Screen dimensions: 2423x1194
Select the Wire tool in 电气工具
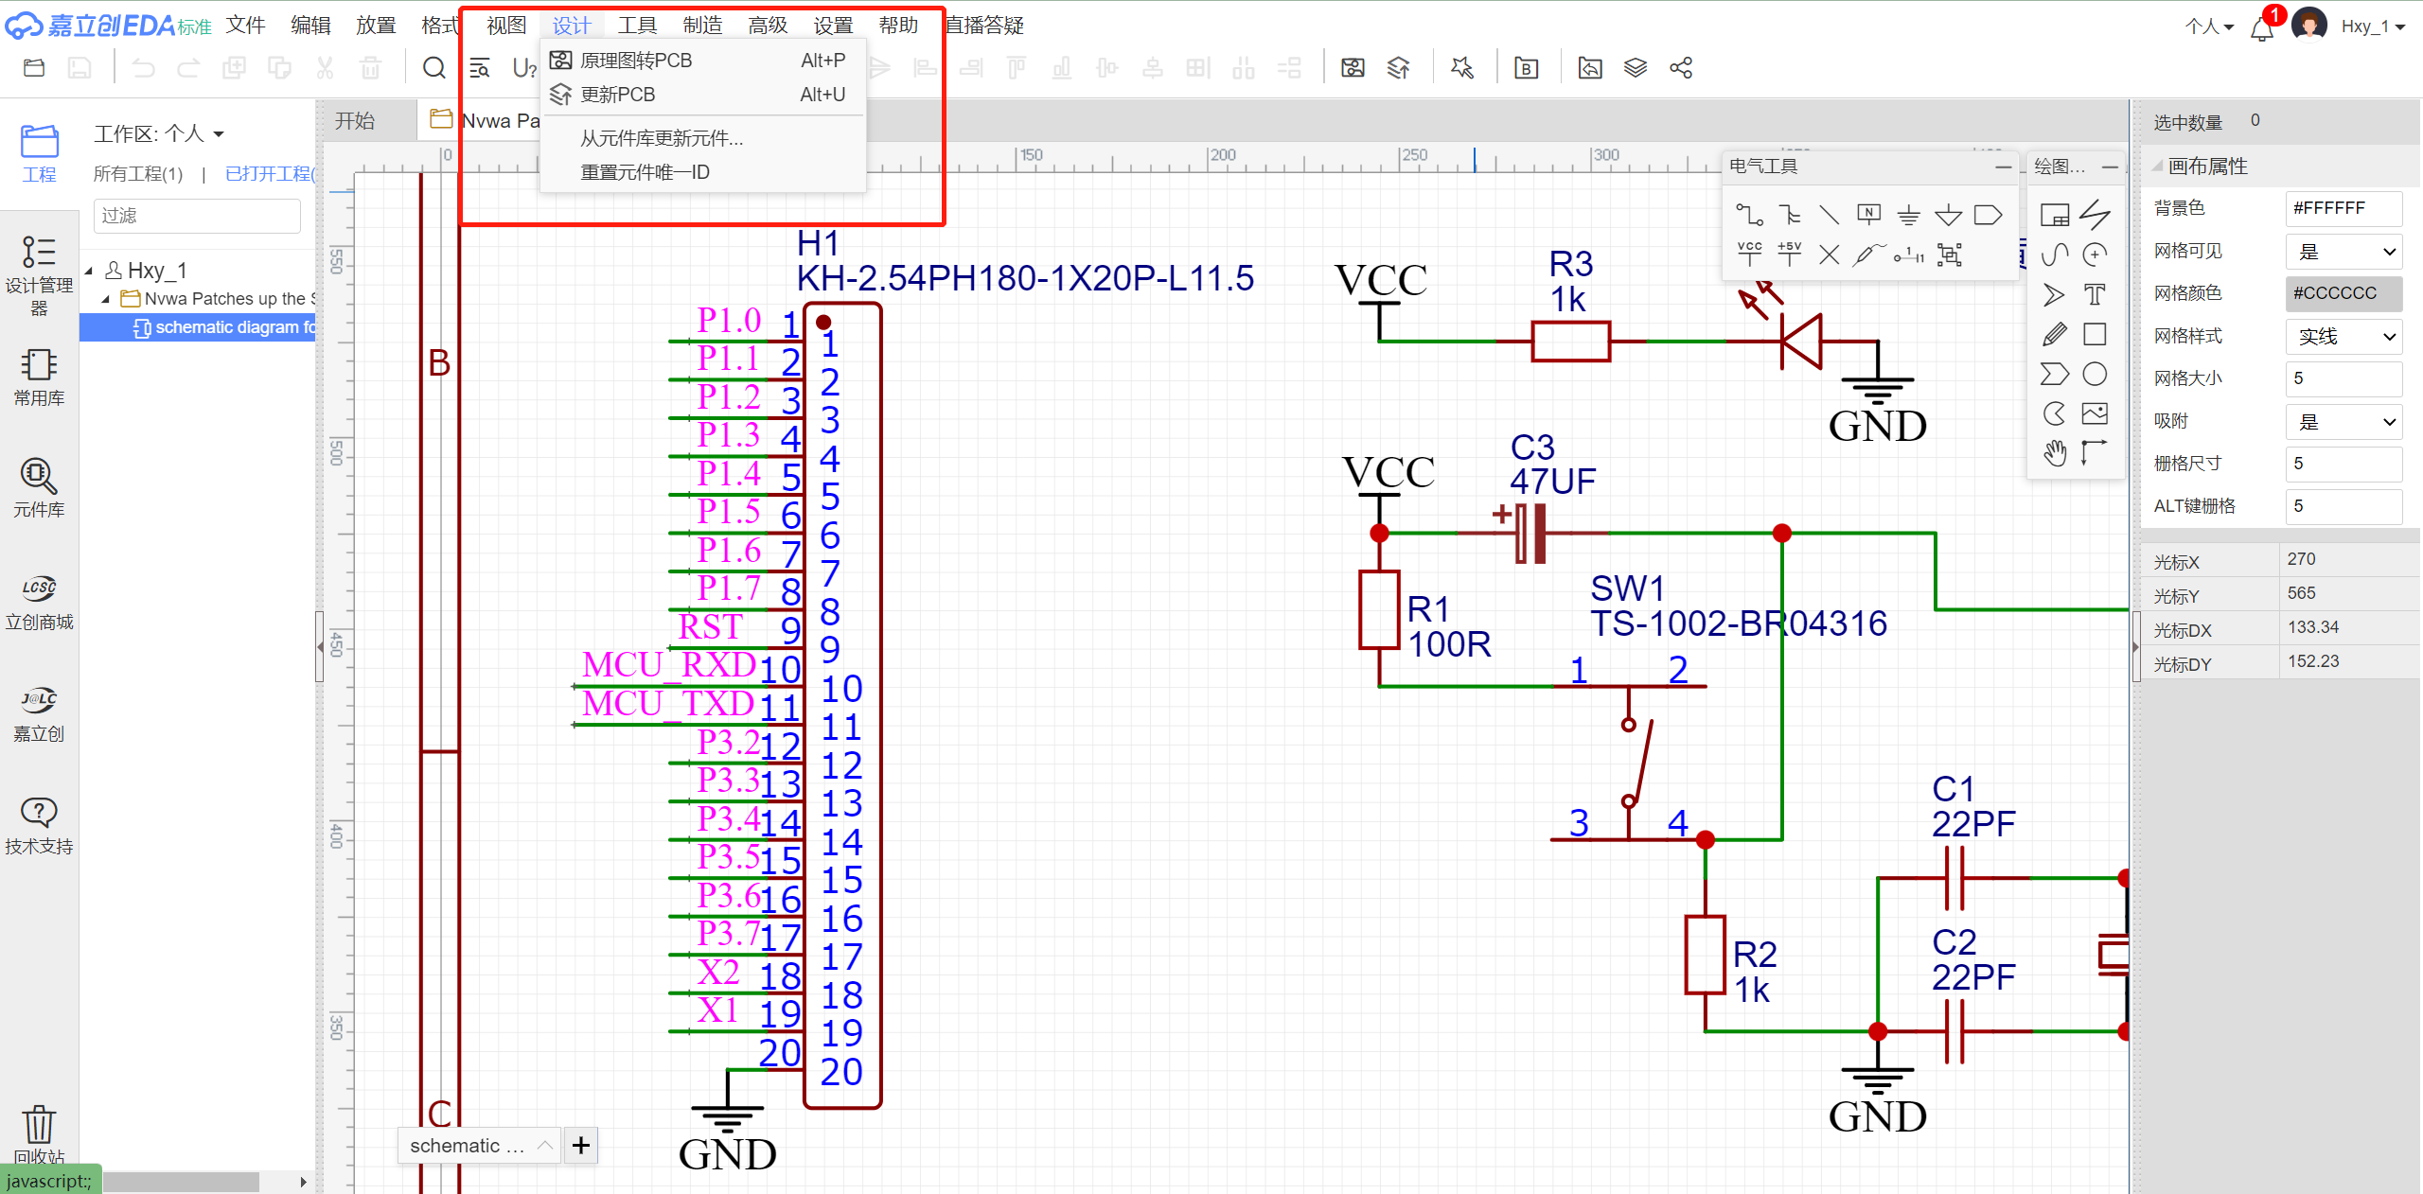pos(1748,215)
